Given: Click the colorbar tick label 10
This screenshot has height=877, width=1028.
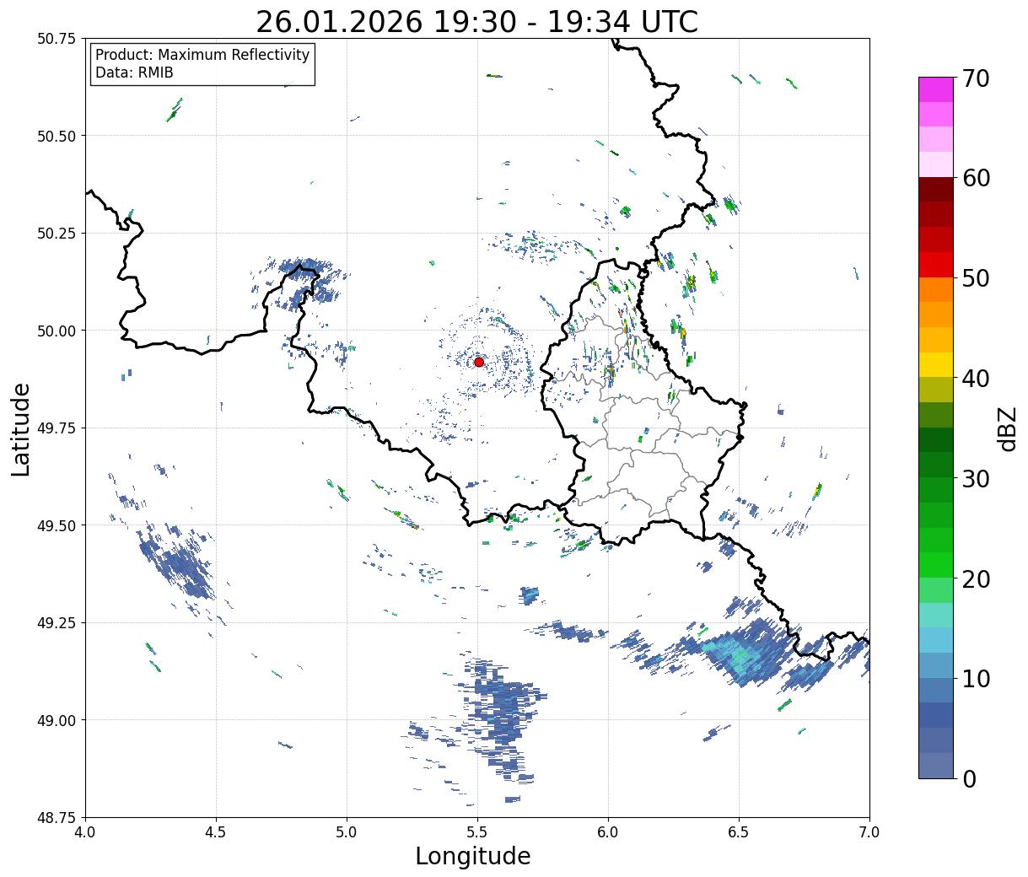Looking at the screenshot, I should [x=976, y=678].
